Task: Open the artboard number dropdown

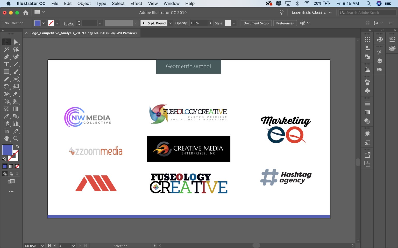Action: pos(73,246)
